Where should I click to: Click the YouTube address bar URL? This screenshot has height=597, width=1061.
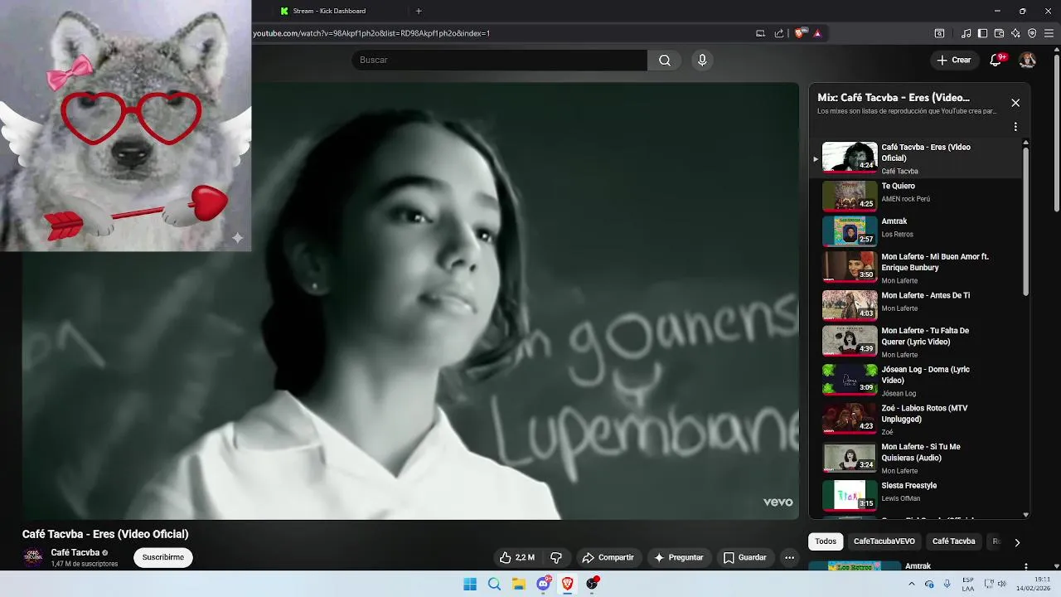(371, 33)
